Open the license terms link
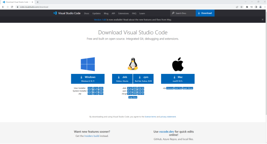The width and height of the screenshot is (267, 144). coord(150,117)
